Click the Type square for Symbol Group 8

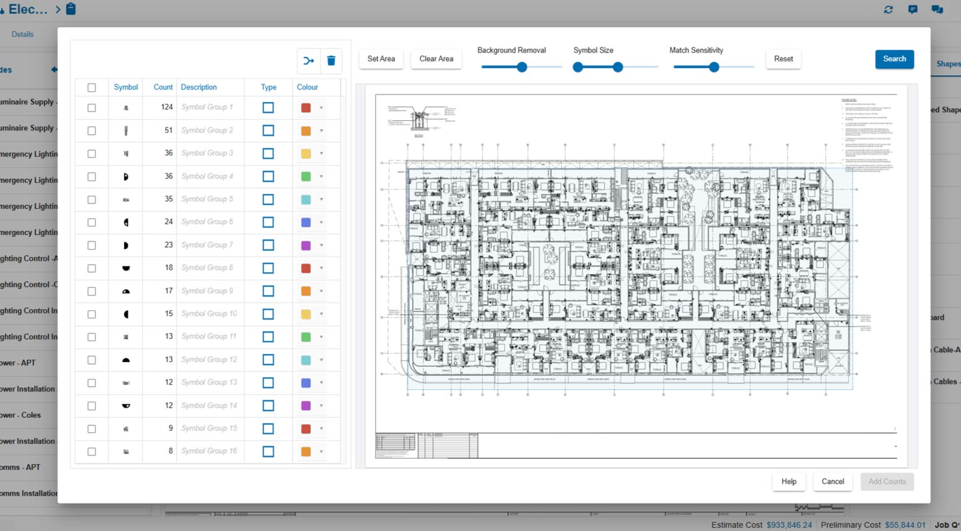coord(268,268)
